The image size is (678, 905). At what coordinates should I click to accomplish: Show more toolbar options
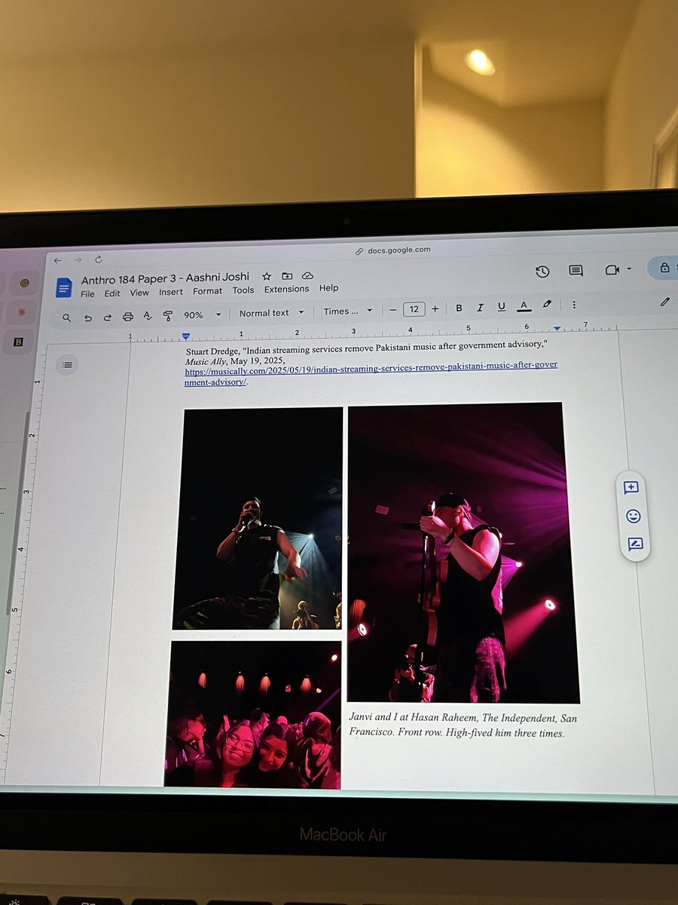[x=574, y=305]
